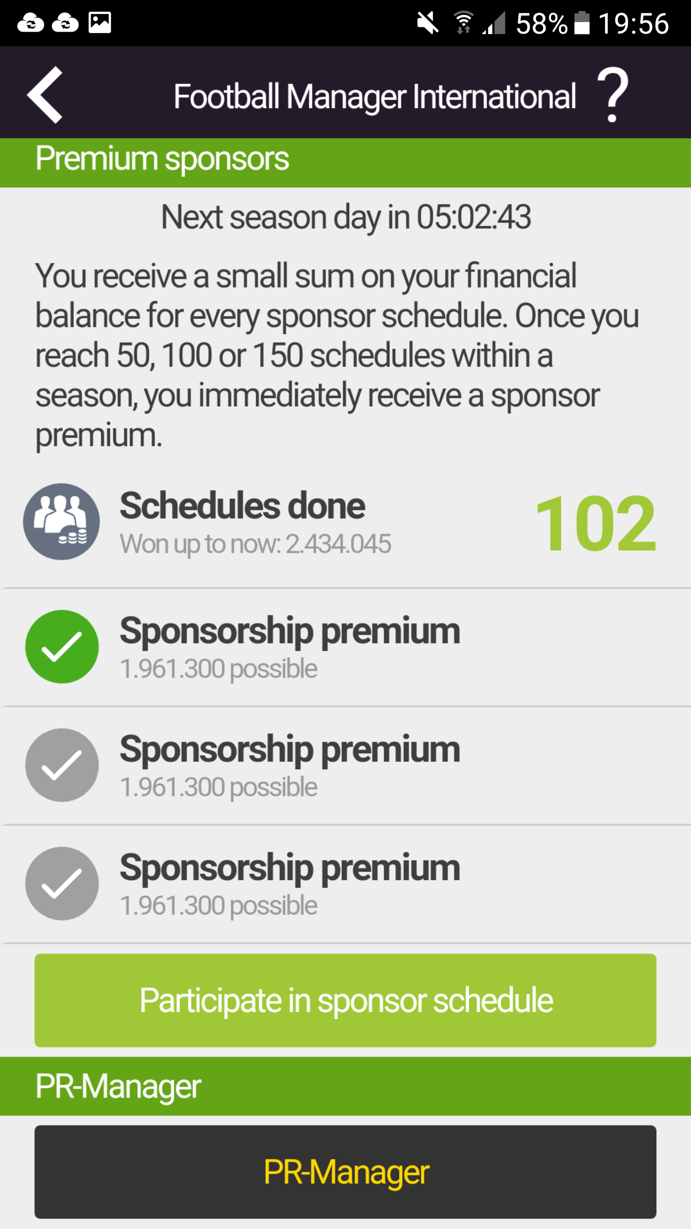This screenshot has width=691, height=1229.
Task: Tap the second cloud sync status icon
Action: [x=65, y=23]
